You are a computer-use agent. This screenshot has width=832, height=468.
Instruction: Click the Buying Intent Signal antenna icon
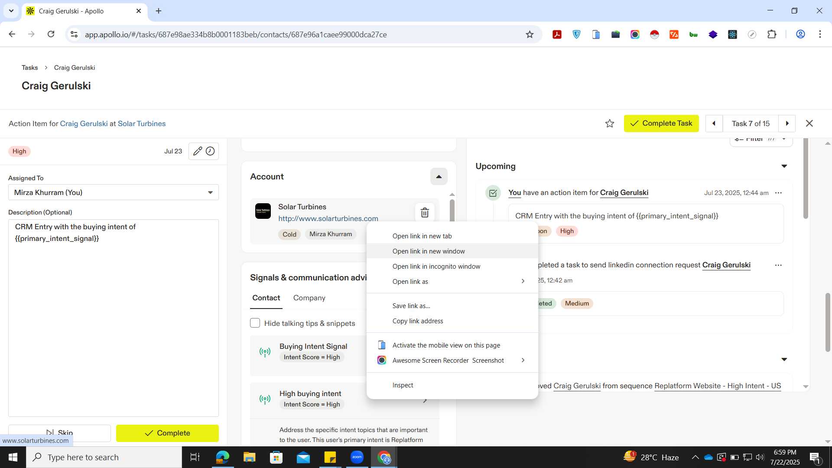tap(265, 352)
